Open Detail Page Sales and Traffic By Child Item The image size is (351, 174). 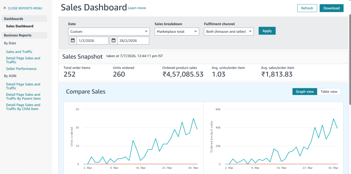[x=23, y=107]
